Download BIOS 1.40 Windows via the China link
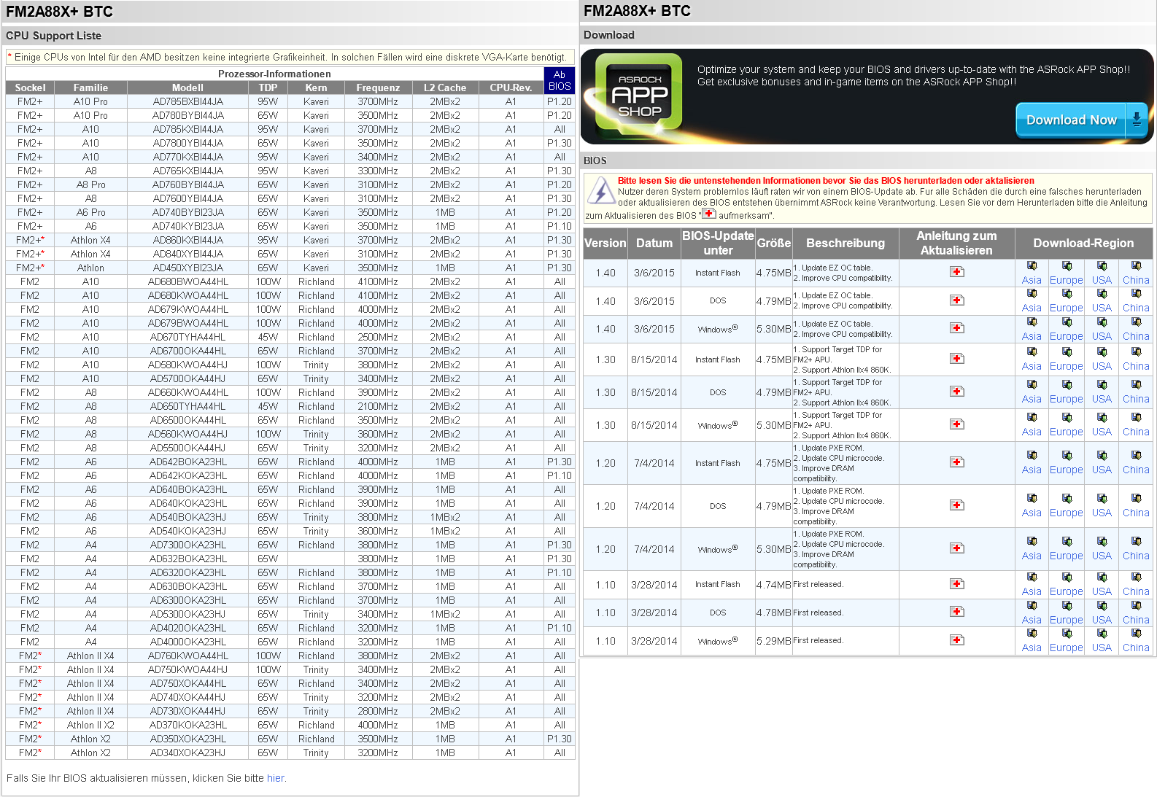Viewport: 1157px width, 797px height. (1136, 337)
